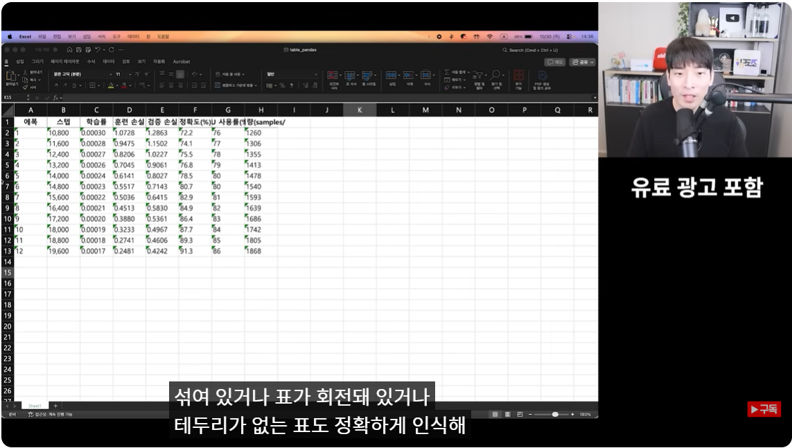The width and height of the screenshot is (792, 448).
Task: Click the Format Painter brush icon
Action: [25, 87]
